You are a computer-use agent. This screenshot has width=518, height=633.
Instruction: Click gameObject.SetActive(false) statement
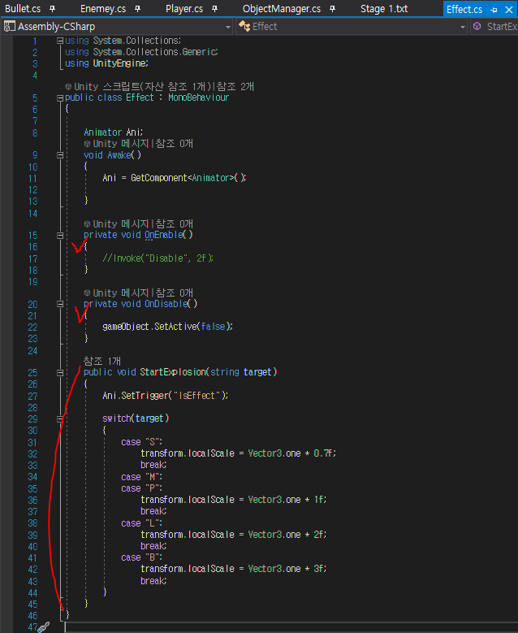point(167,327)
